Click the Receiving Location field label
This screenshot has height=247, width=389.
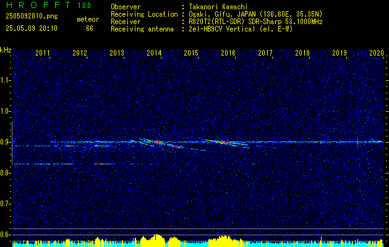144,14
